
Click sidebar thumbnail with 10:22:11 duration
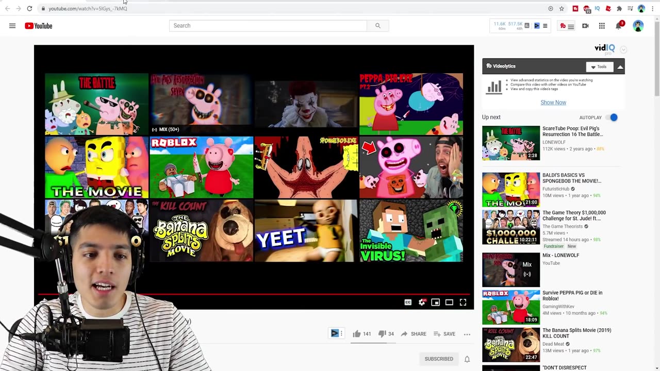click(511, 227)
